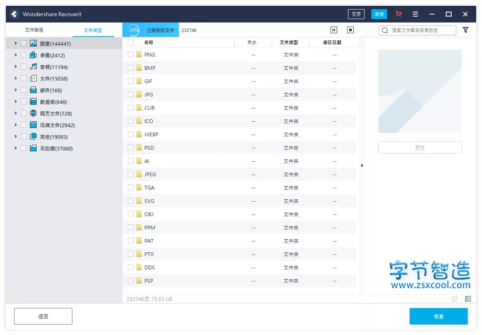The height and width of the screenshot is (335, 482).
Task: Pause the scan with the pause icon
Action: pos(334,30)
